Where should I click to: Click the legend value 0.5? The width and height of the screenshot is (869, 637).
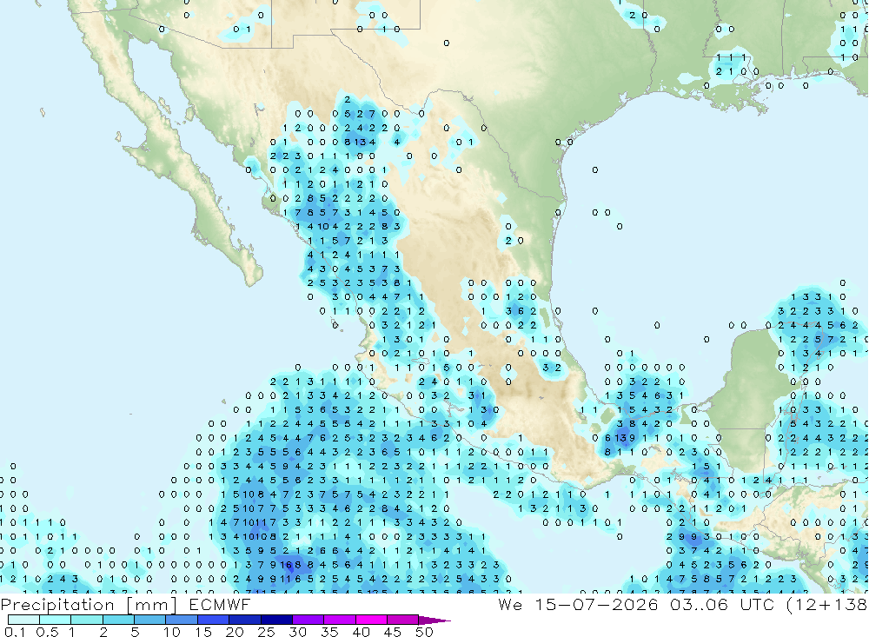coord(47,632)
